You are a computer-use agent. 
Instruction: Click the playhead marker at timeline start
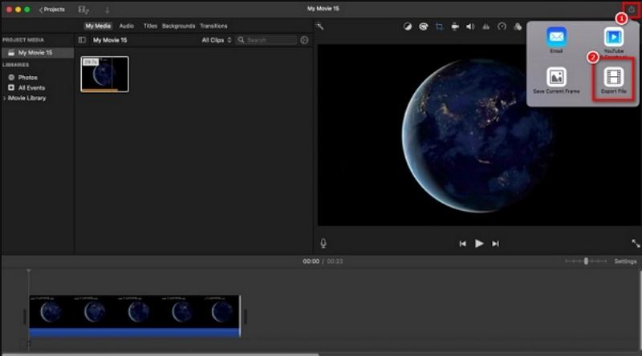[x=29, y=271]
